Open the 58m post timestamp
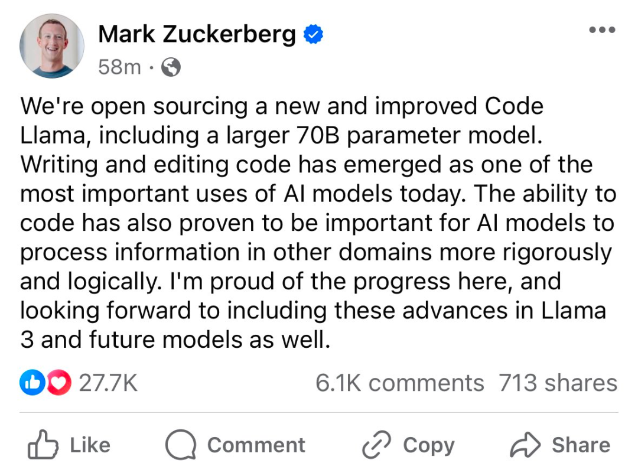 click(x=119, y=67)
